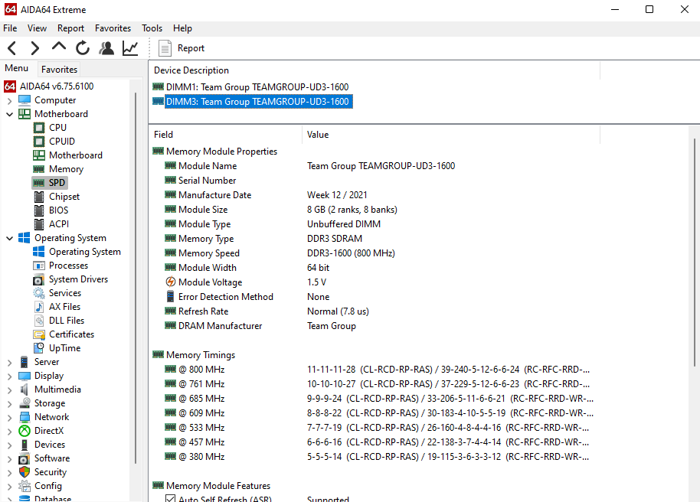Collapse the Motherboard tree node
The image size is (700, 502).
10,114
